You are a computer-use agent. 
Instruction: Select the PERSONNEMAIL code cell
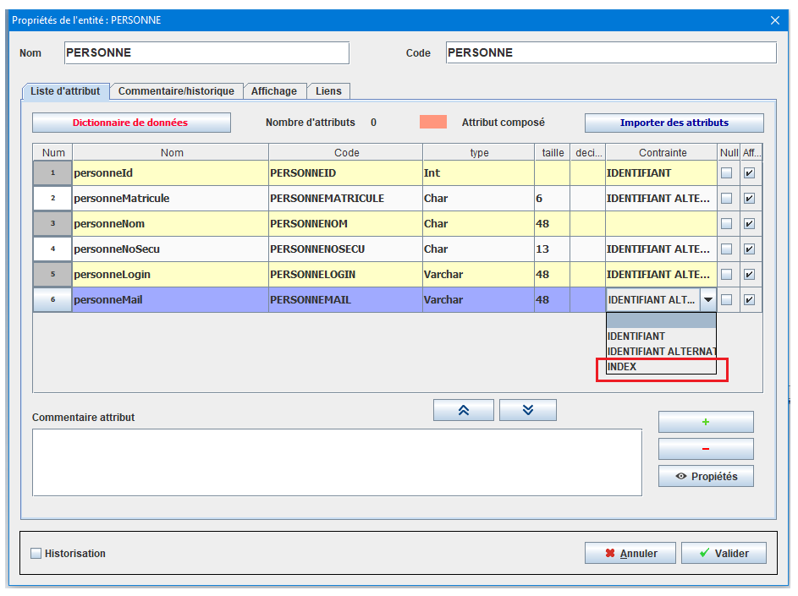(345, 300)
